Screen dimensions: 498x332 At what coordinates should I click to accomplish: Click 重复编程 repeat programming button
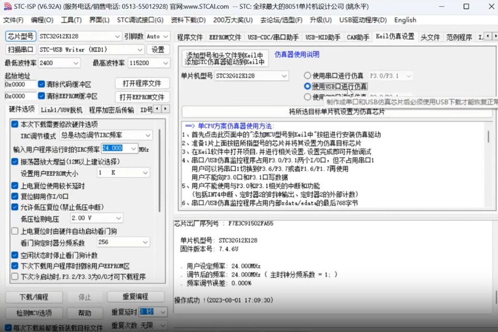(134, 297)
